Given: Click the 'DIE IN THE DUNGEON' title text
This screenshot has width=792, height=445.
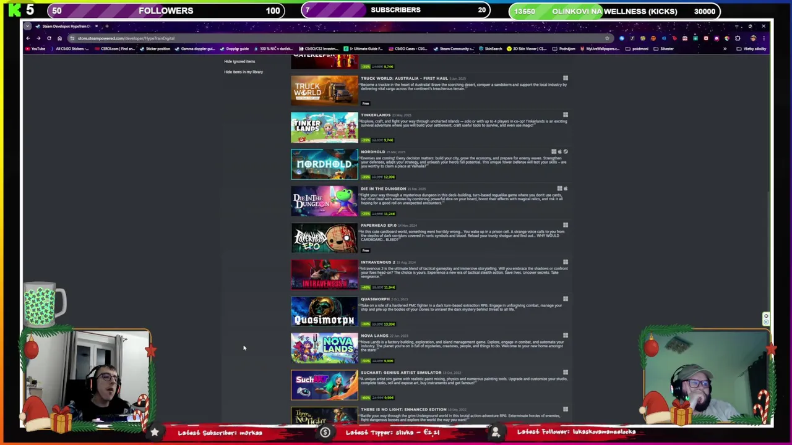Looking at the screenshot, I should click(383, 189).
